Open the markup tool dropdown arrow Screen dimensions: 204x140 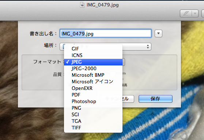click(x=195, y=14)
